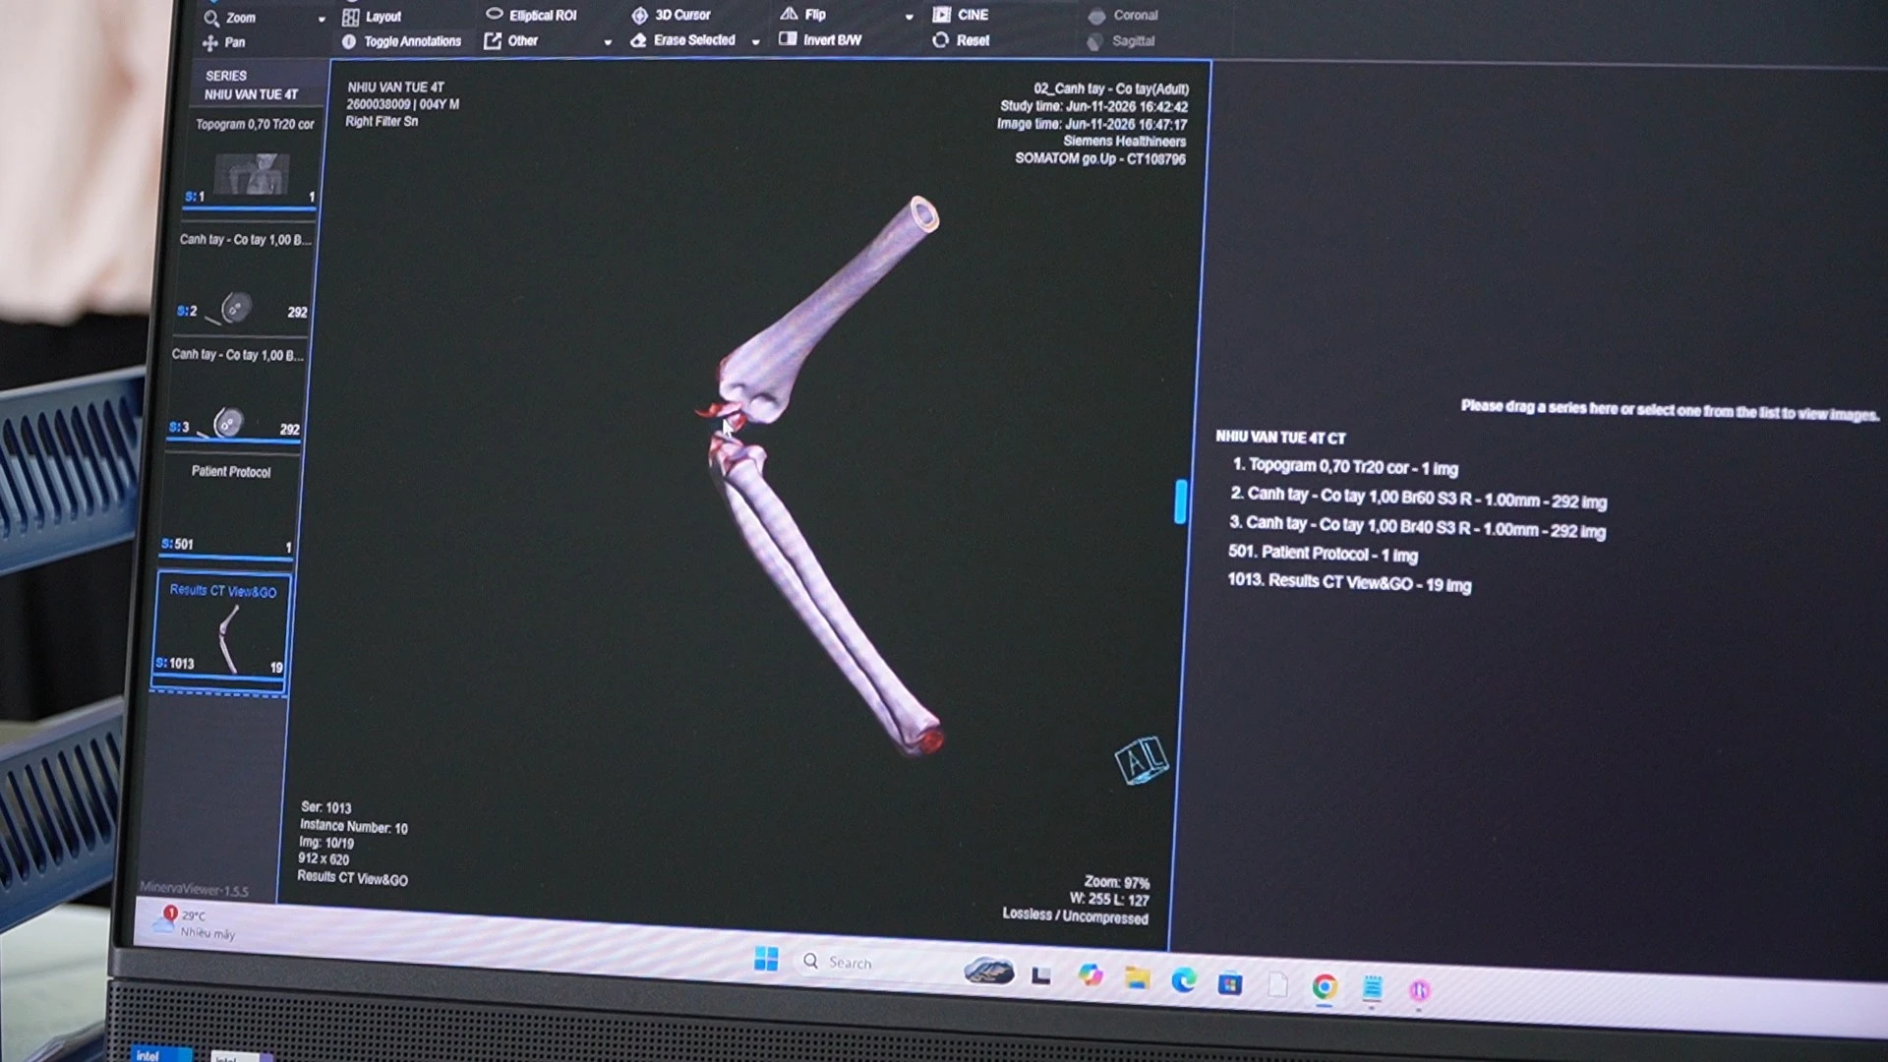Click the Flip tool
The image size is (1888, 1062).
click(803, 14)
